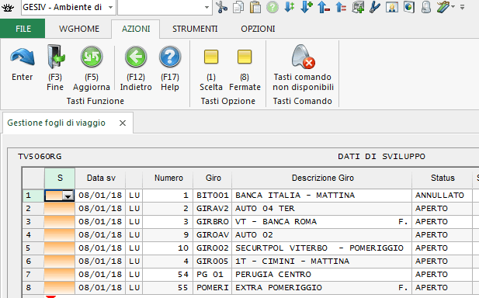Click the (1) Scelta yellow option button
This screenshot has height=298, width=479.
pos(211,57)
